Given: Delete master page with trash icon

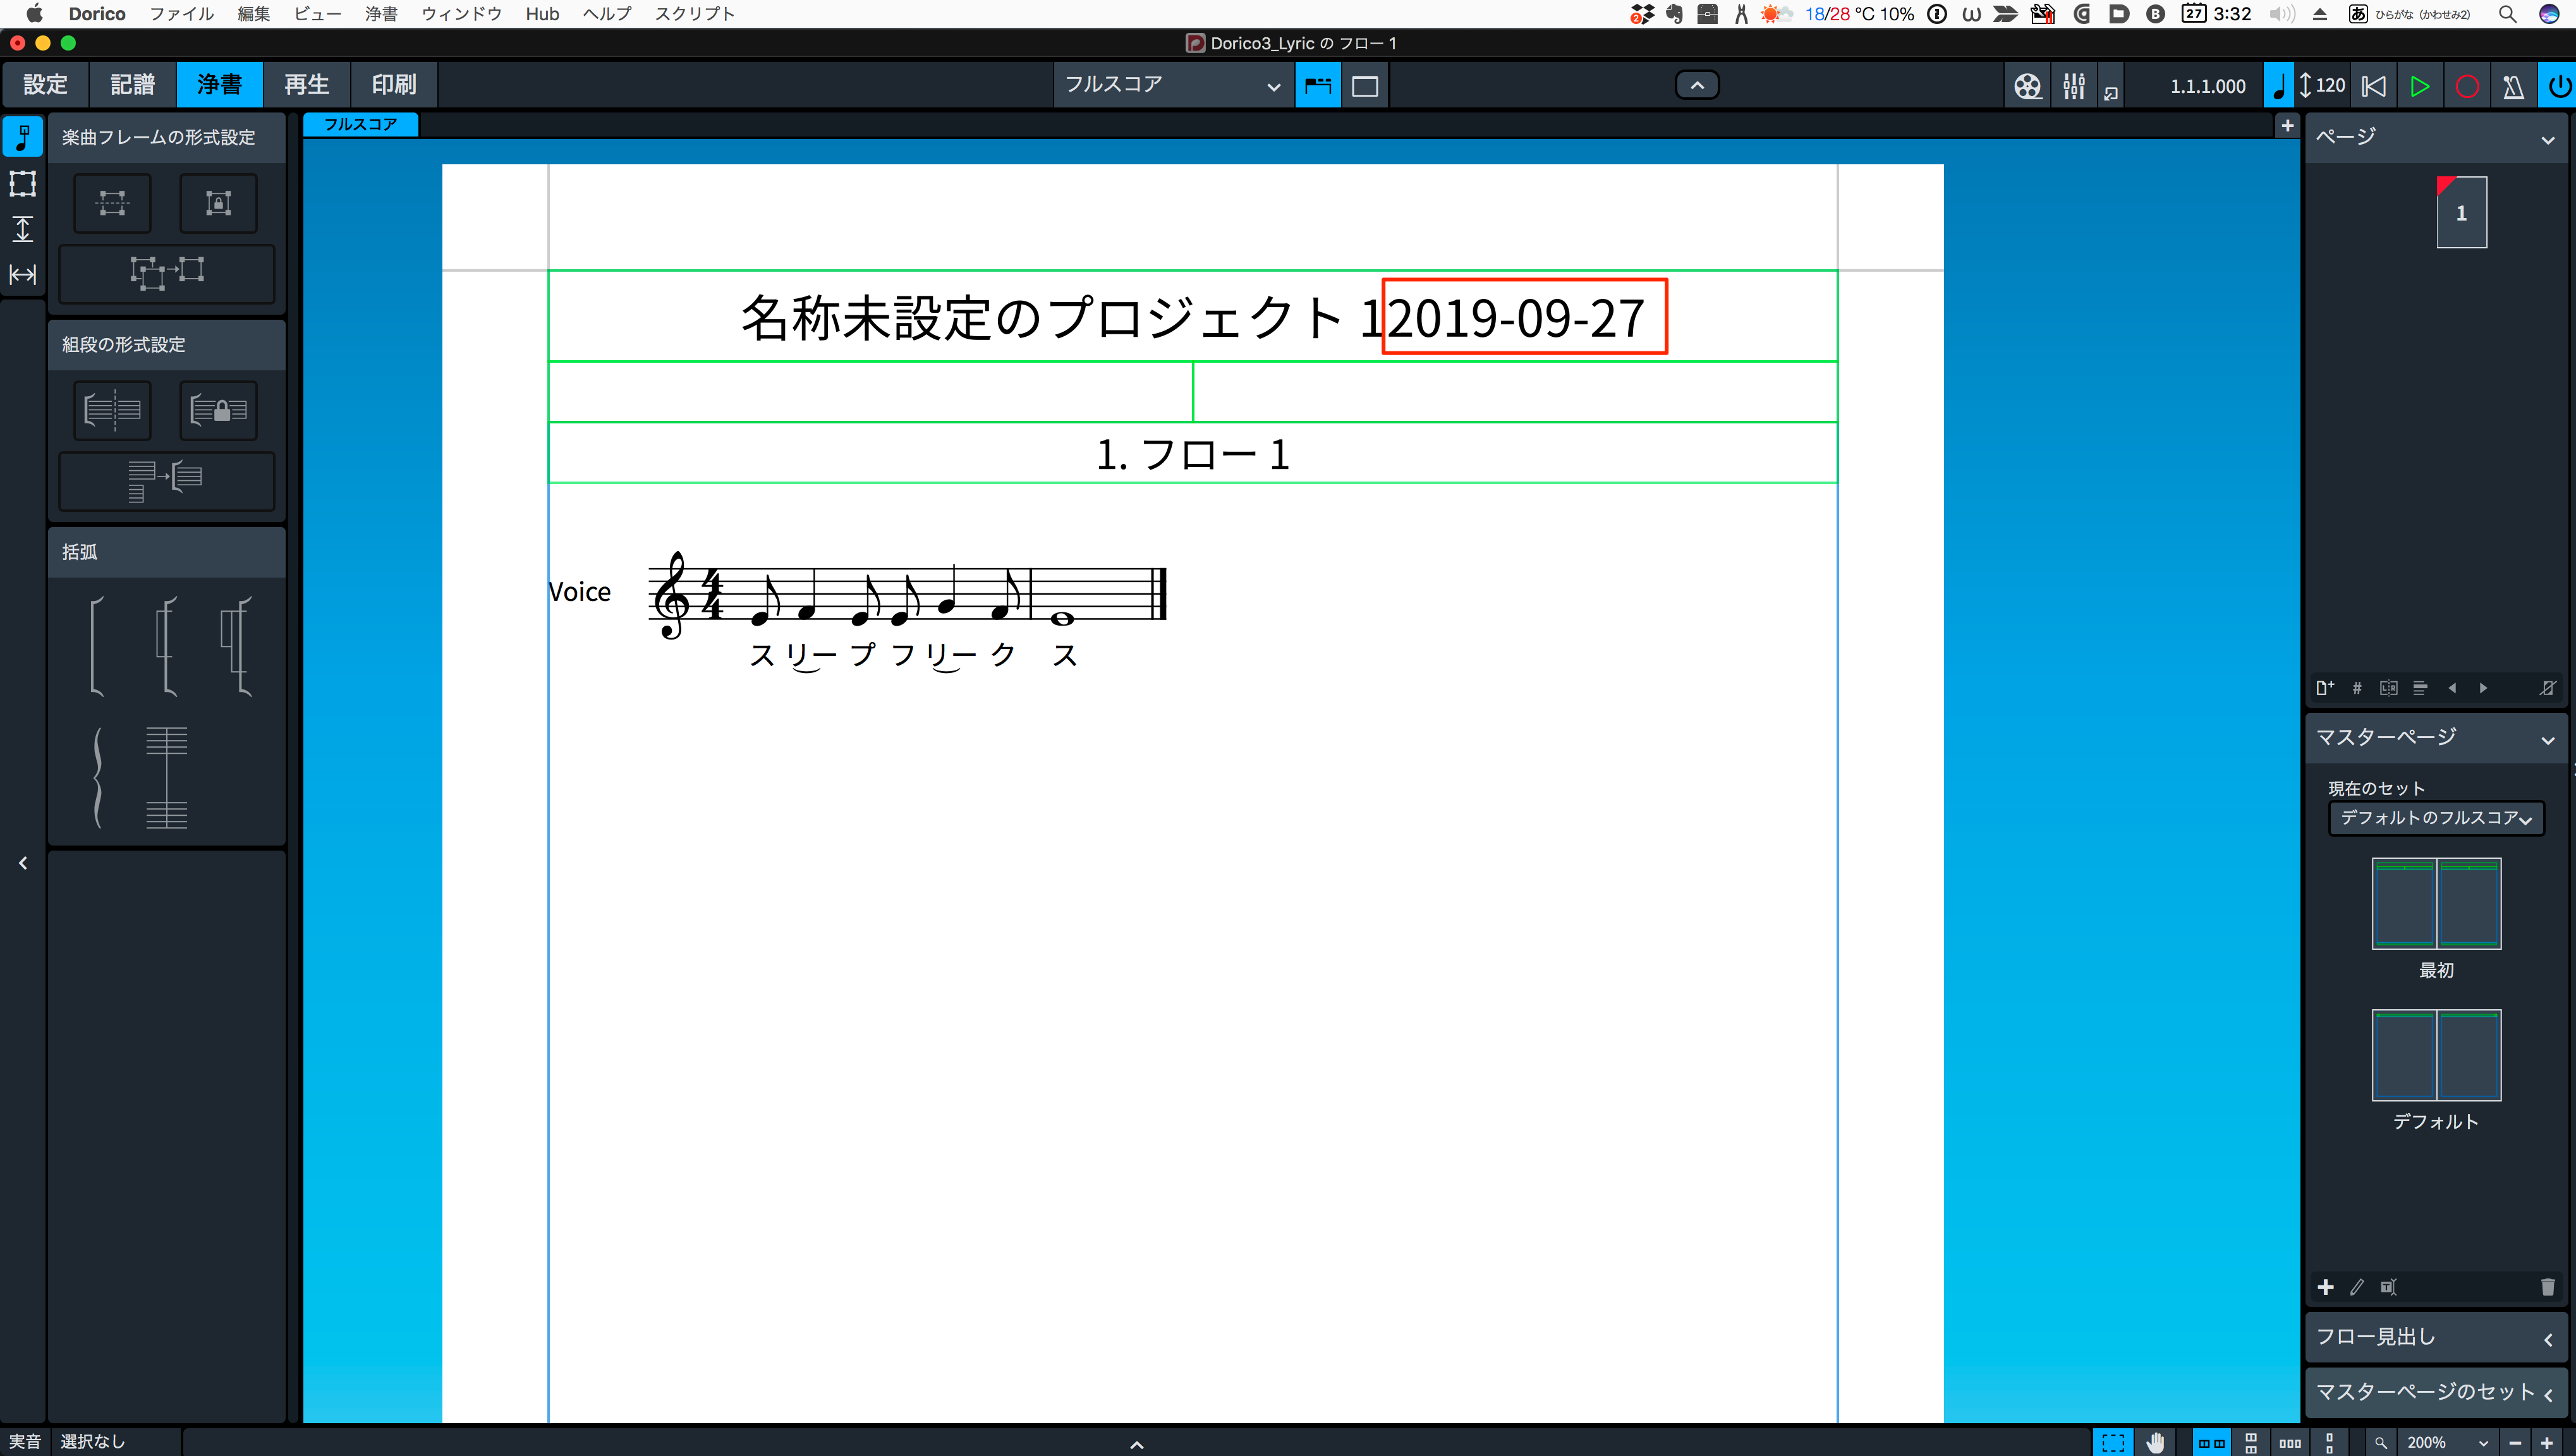Looking at the screenshot, I should (2547, 1287).
